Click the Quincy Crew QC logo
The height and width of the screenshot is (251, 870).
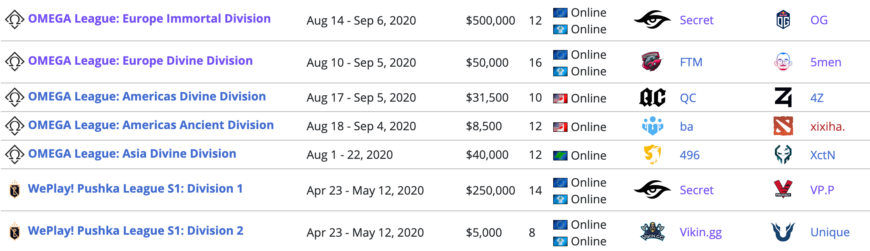click(652, 98)
